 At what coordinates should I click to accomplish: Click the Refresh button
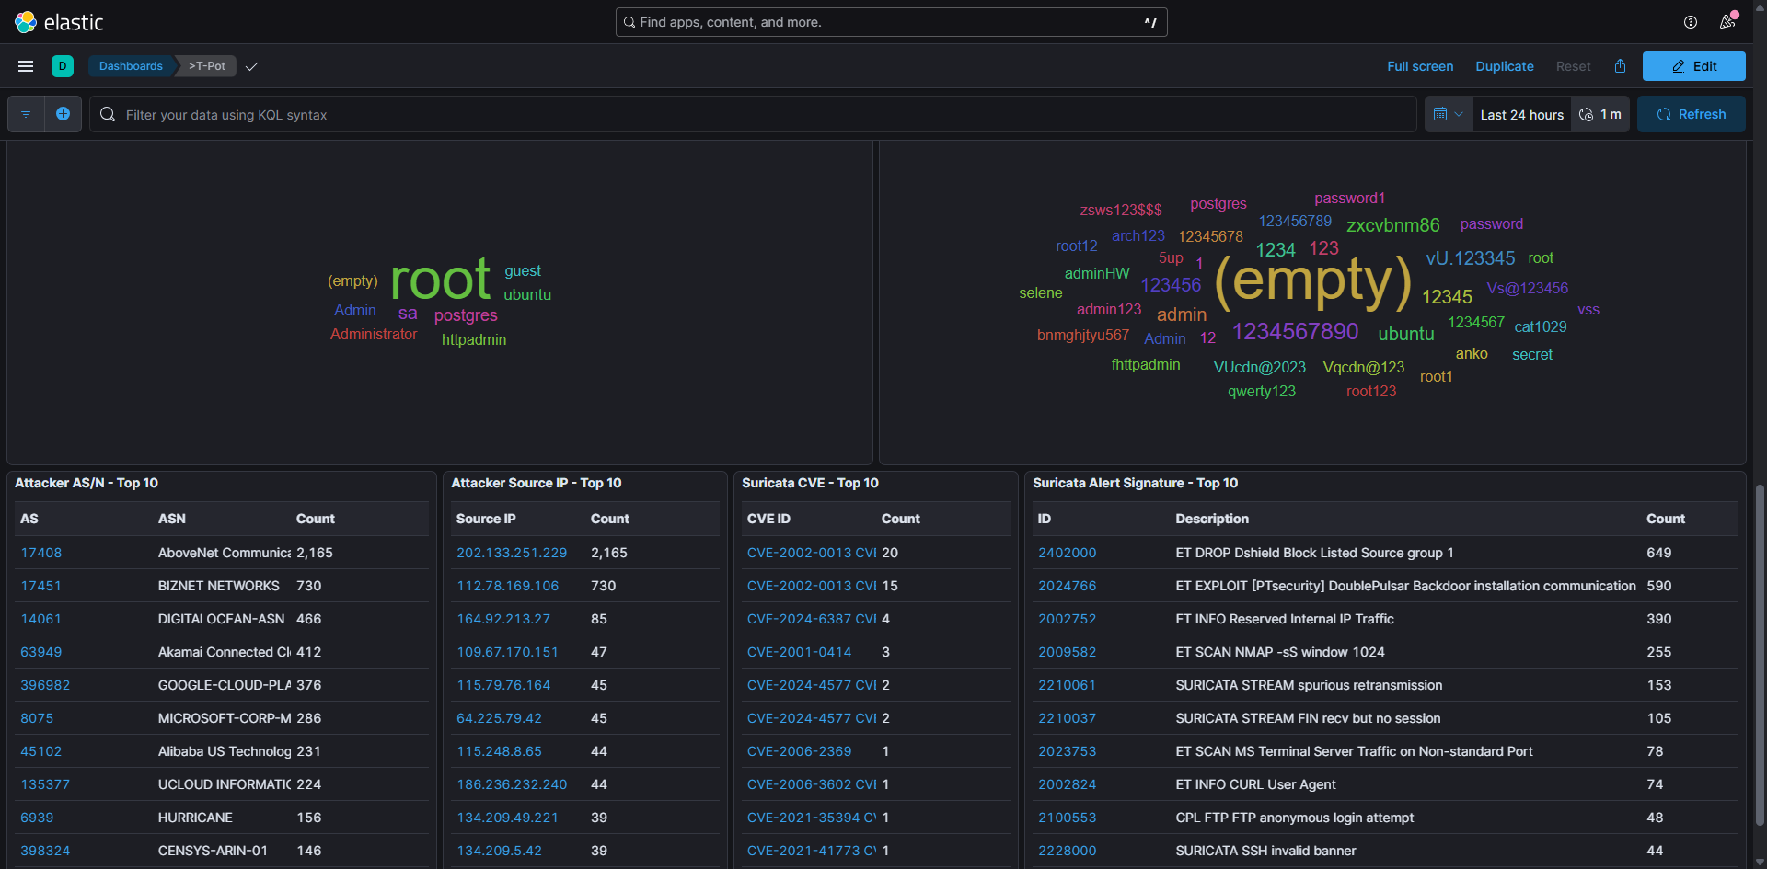[x=1691, y=114]
